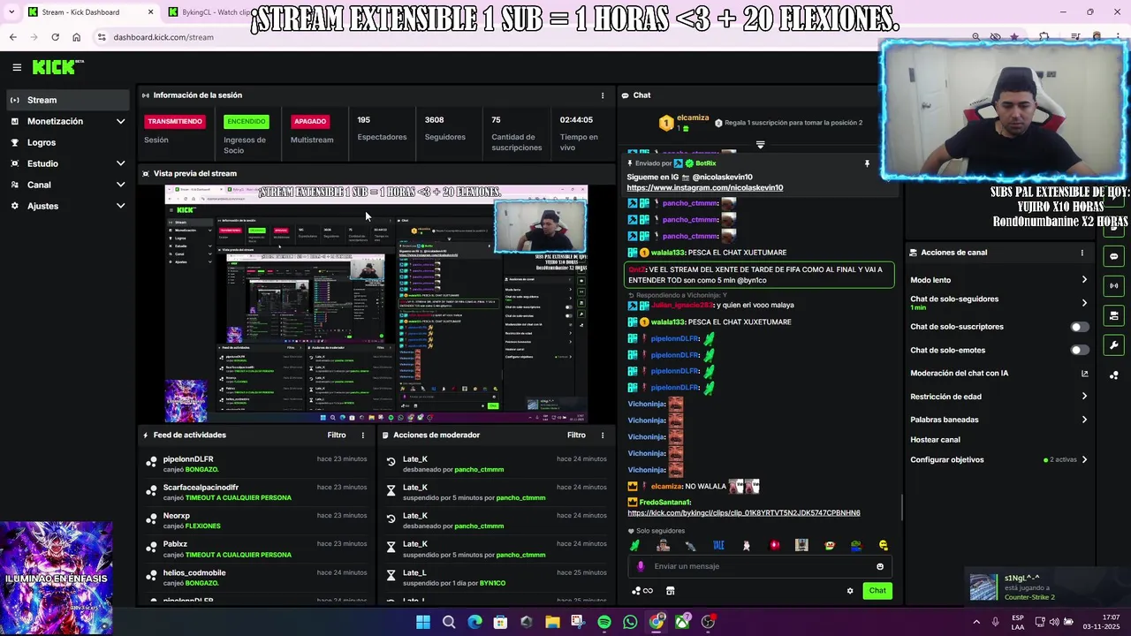1131x636 pixels.
Task: Focus the Enviar un mensaje input field
Action: click(760, 566)
